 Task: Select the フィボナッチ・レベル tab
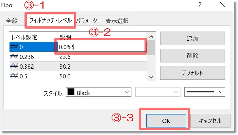50,20
